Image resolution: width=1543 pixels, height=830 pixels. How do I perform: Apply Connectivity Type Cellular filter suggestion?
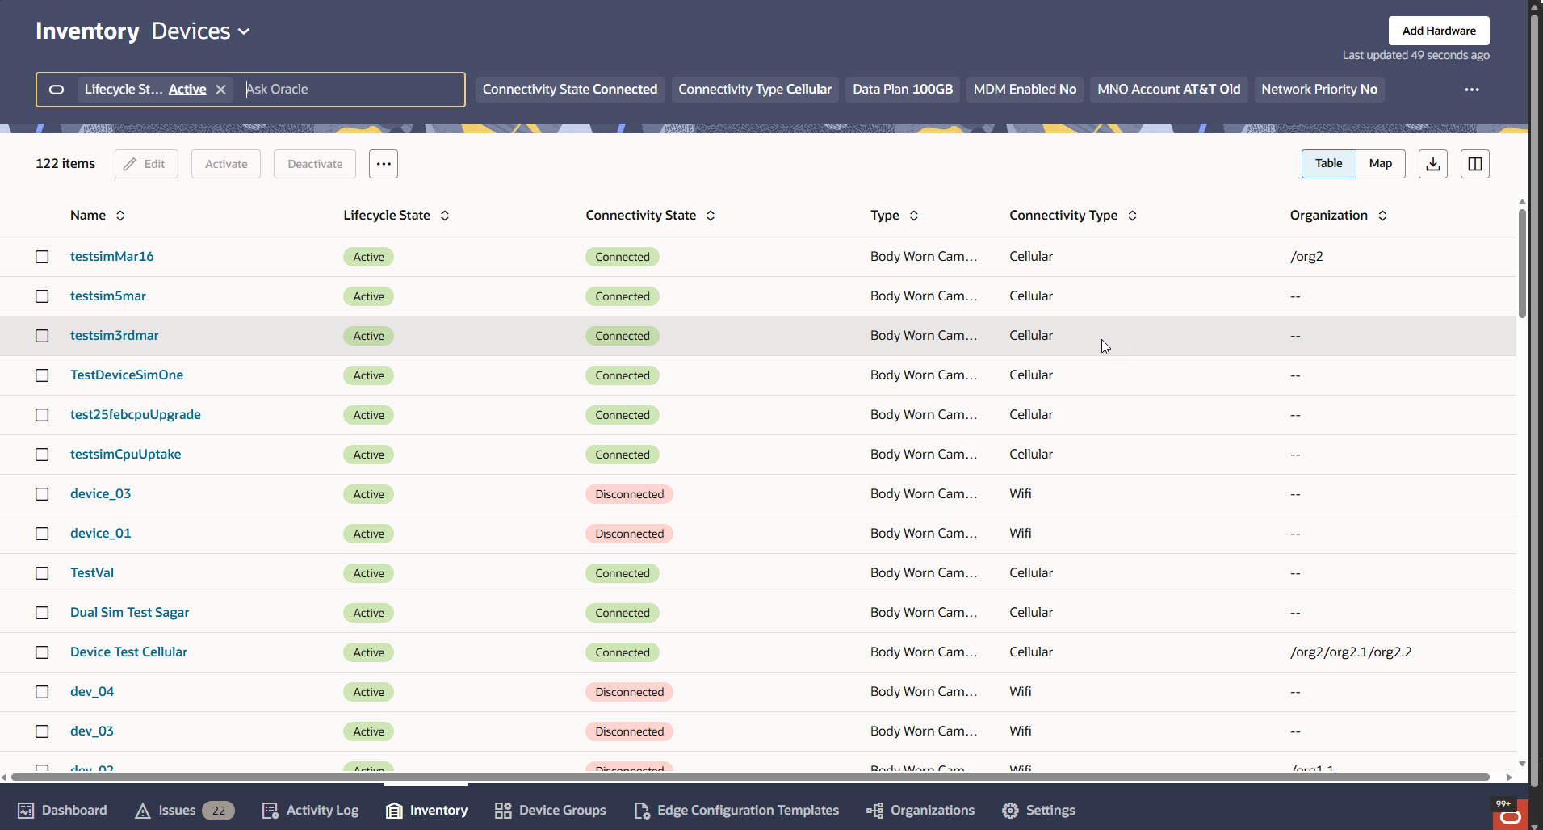point(755,90)
